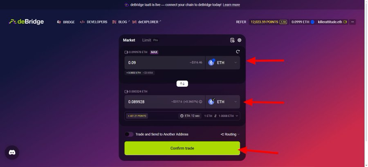Open Discord chat bubble icon
The height and width of the screenshot is (167, 368).
click(x=12, y=152)
